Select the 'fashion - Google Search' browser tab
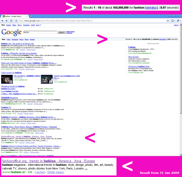182x177 pixels. point(15,16)
